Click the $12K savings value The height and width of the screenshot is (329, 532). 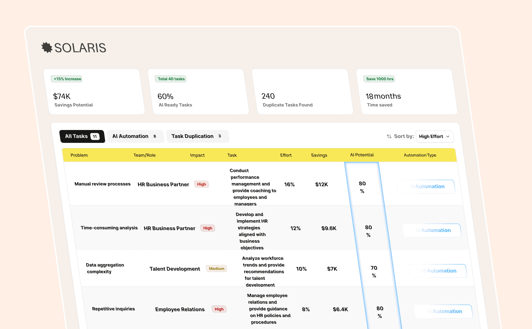321,185
